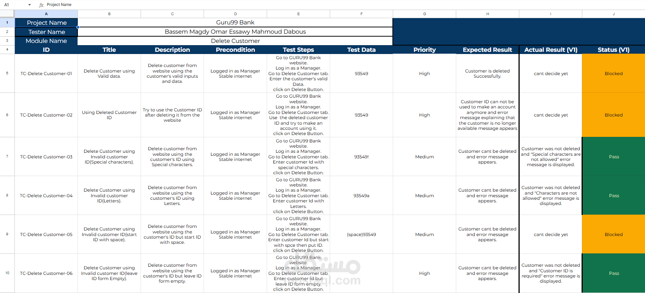The image size is (645, 293).
Task: Select cell TC-Delete Customer-02
Action: point(46,115)
